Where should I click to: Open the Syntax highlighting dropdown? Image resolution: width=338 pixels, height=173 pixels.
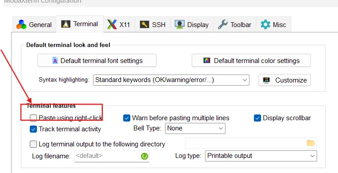tap(171, 80)
